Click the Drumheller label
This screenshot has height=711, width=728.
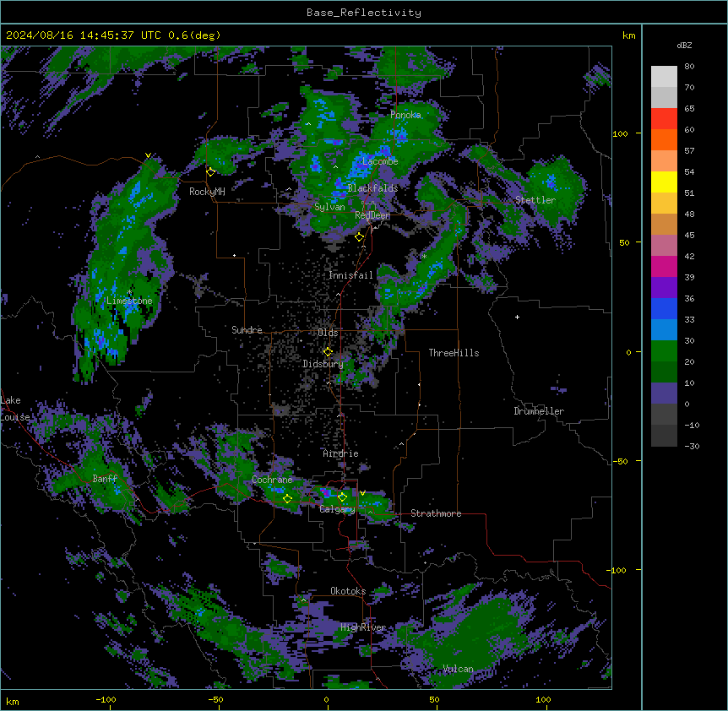pyautogui.click(x=539, y=411)
